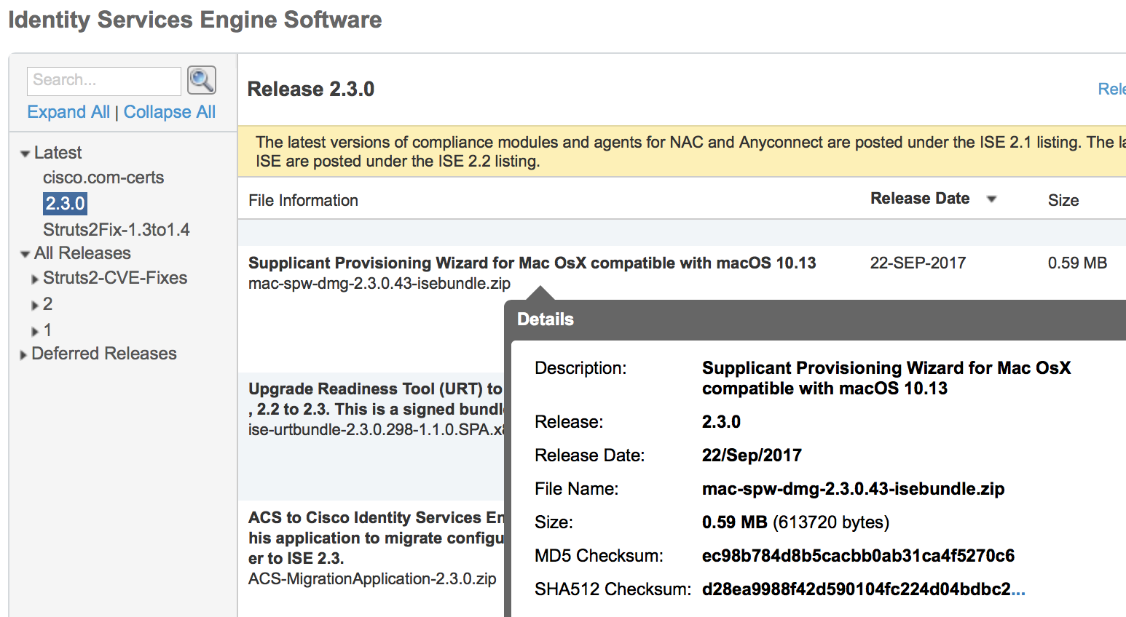1126x617 pixels.
Task: Click the Release Date sort arrow
Action: point(991,199)
